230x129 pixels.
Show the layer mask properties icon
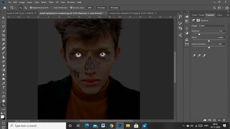tap(198, 20)
